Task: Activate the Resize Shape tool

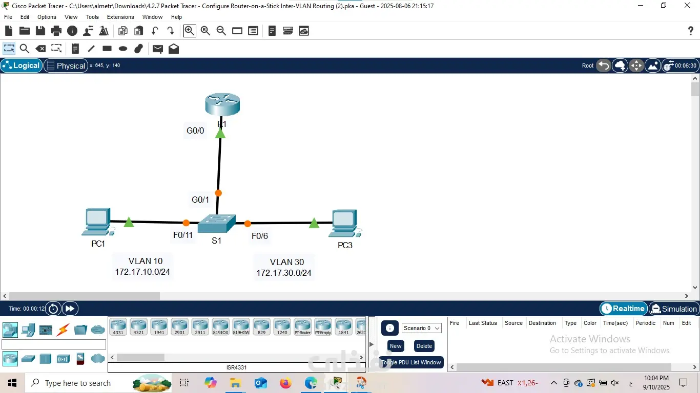Action: pyautogui.click(x=56, y=49)
